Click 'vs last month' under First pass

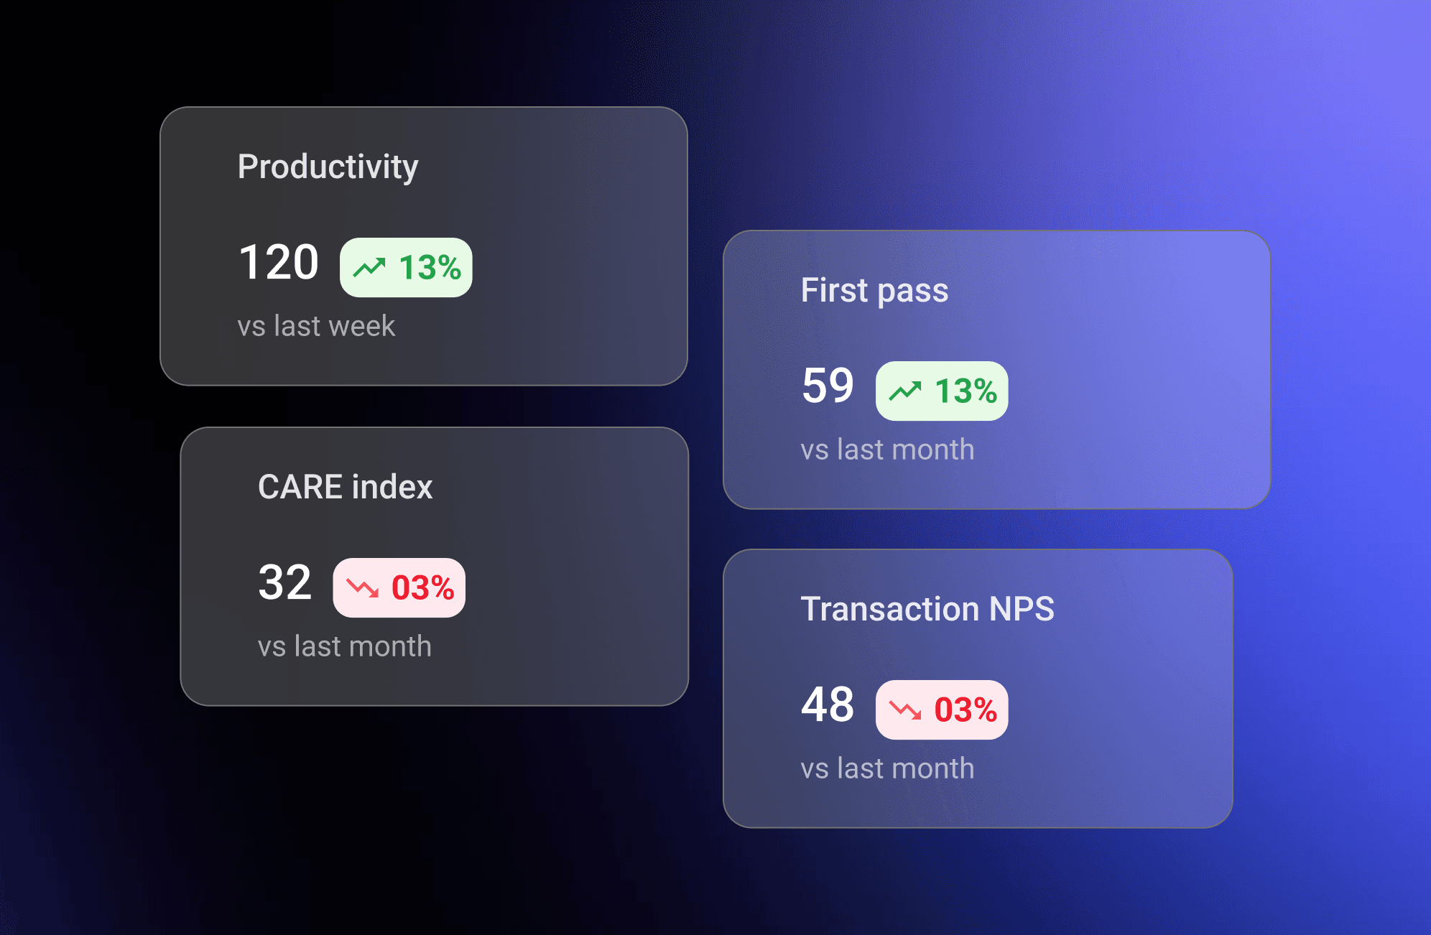coord(888,450)
